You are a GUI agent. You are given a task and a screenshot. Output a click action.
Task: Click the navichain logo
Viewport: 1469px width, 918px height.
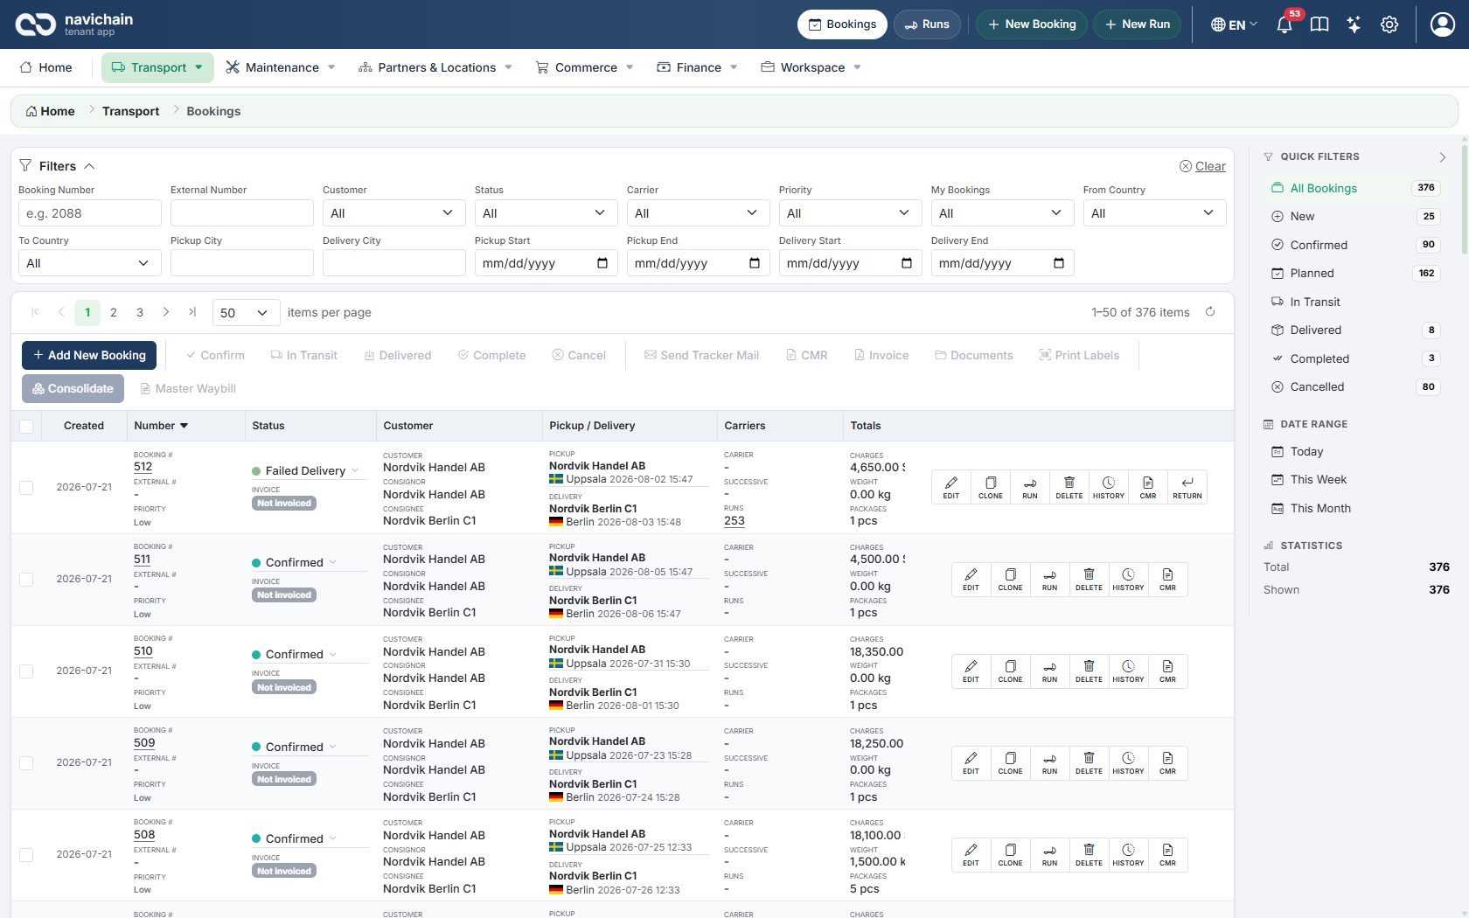point(74,24)
